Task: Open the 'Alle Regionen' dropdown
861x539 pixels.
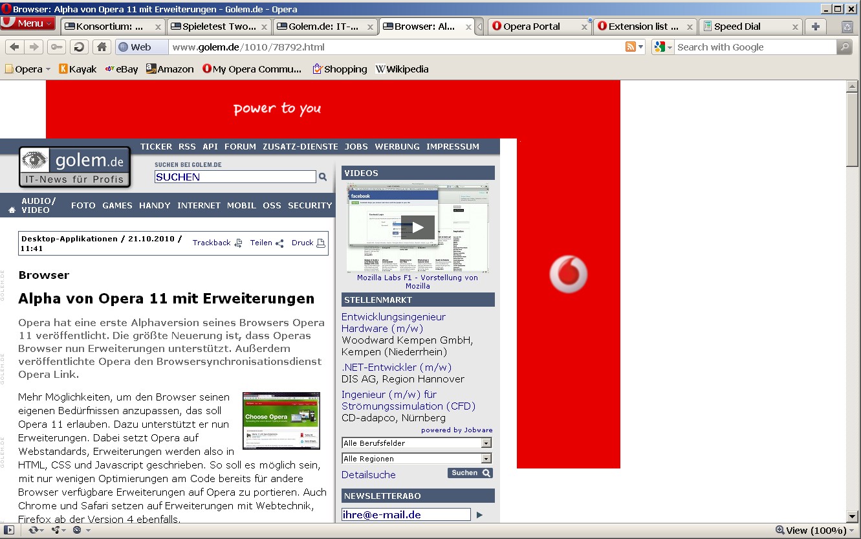Action: pos(416,458)
